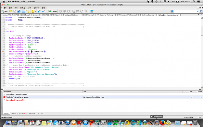Open Finder from the Dock

pos(8,122)
